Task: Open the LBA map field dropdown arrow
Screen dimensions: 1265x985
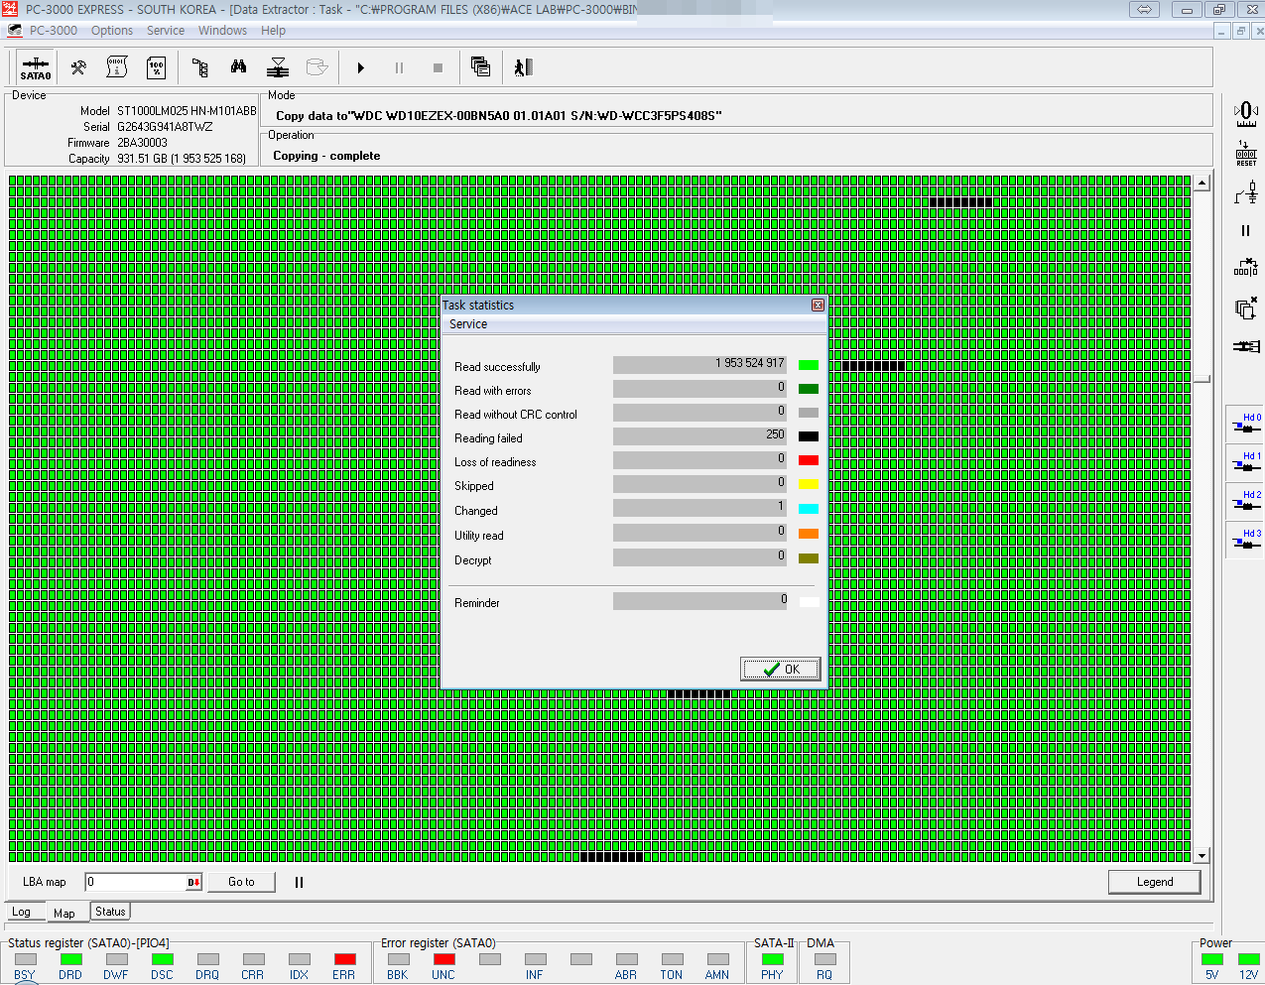Action: (194, 882)
